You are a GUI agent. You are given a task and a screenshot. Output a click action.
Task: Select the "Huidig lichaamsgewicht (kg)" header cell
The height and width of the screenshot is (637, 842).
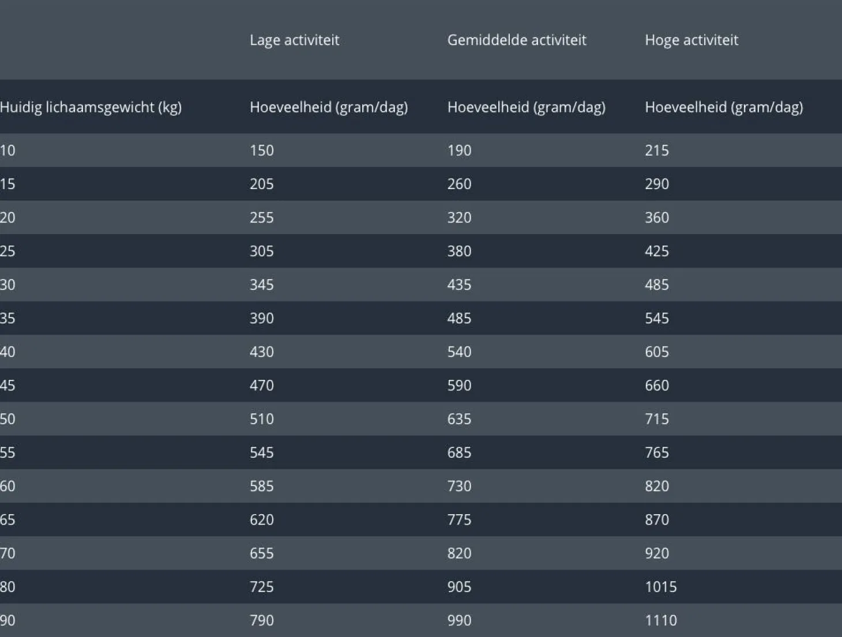coord(91,107)
